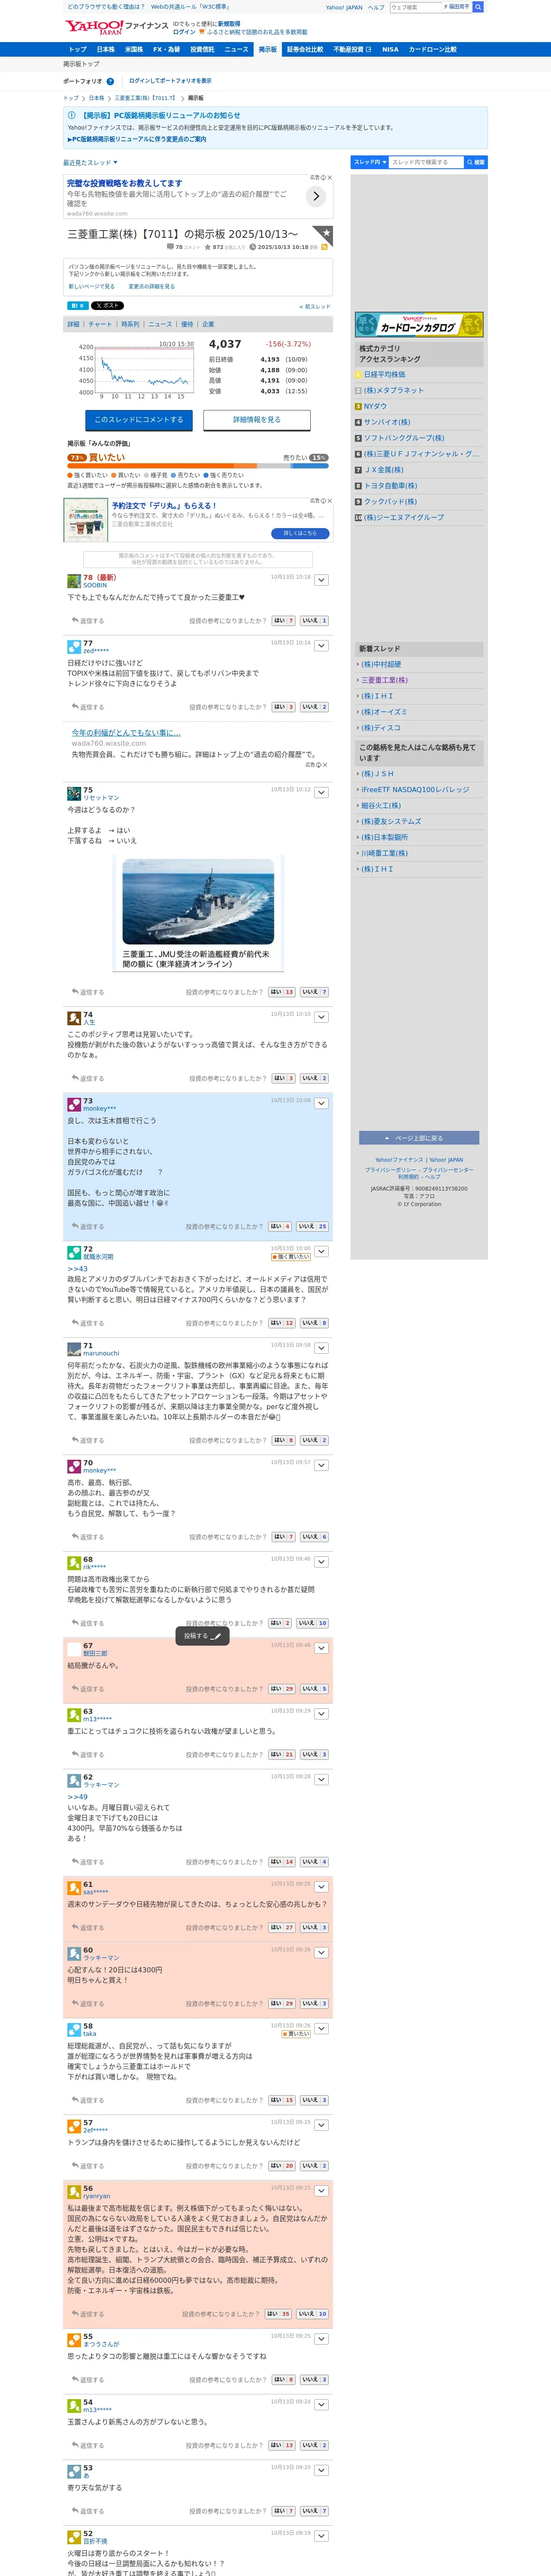This screenshot has height=2576, width=551.
Task: Open the portfolio help question-mark icon
Action: [x=110, y=81]
